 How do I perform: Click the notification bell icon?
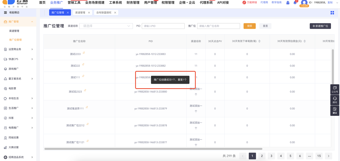[x=295, y=3]
